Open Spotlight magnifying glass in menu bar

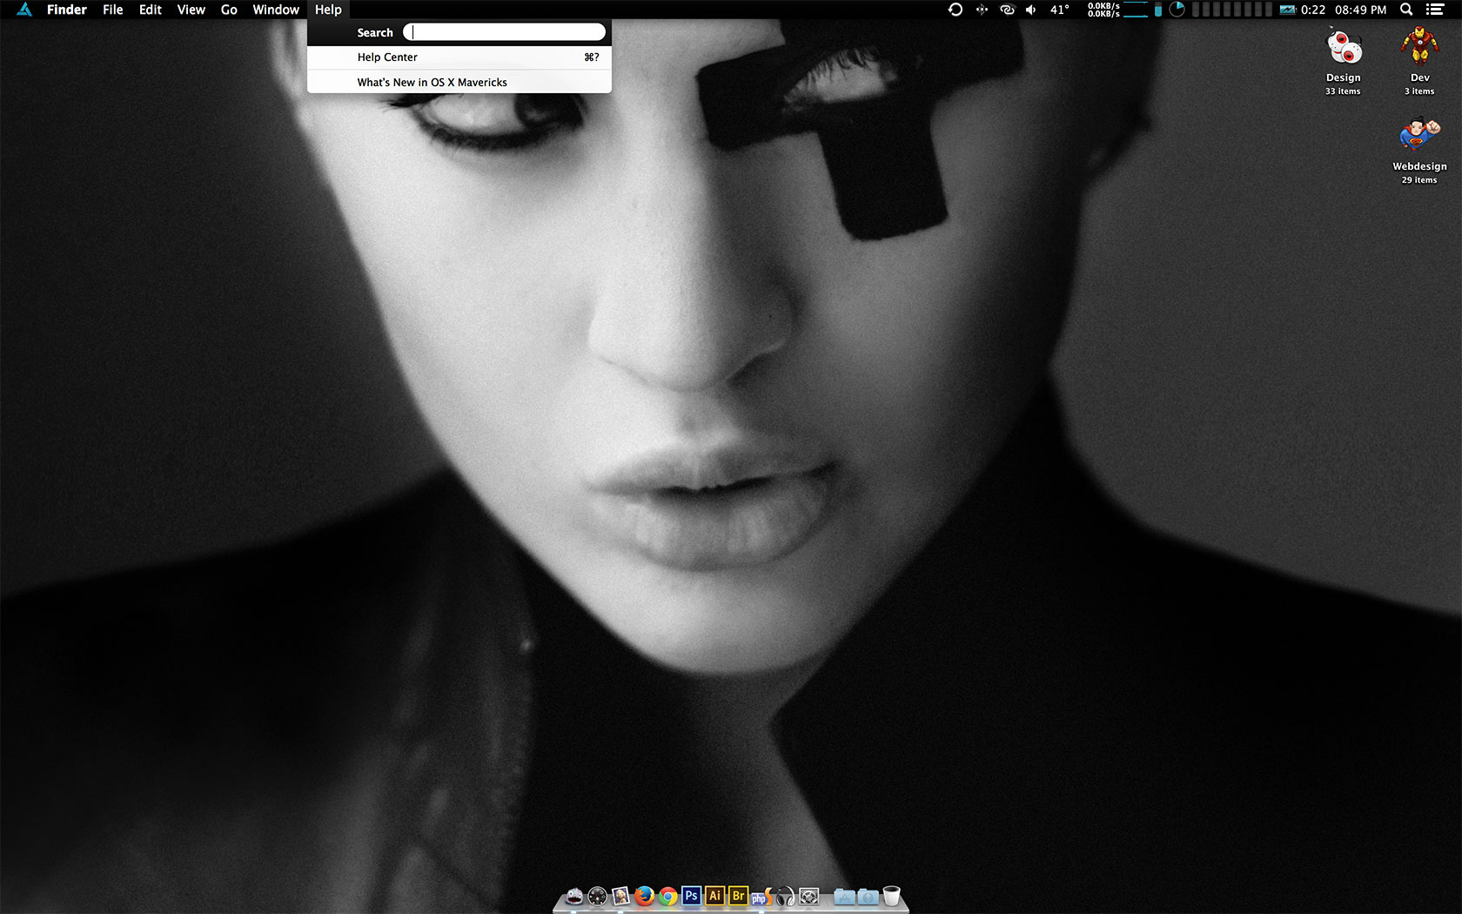[x=1406, y=10]
